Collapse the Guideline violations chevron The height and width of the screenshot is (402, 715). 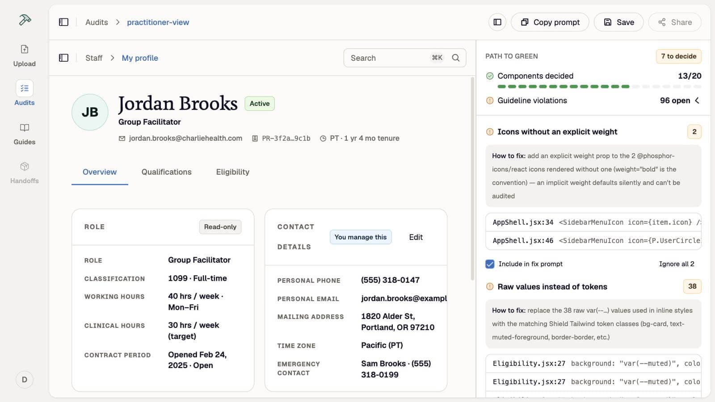(x=697, y=100)
